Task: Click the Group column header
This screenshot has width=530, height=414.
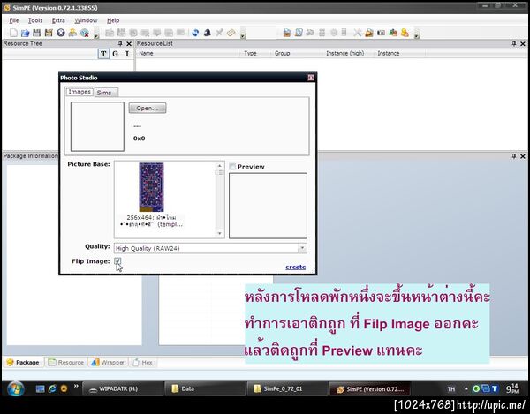Action: coord(298,53)
